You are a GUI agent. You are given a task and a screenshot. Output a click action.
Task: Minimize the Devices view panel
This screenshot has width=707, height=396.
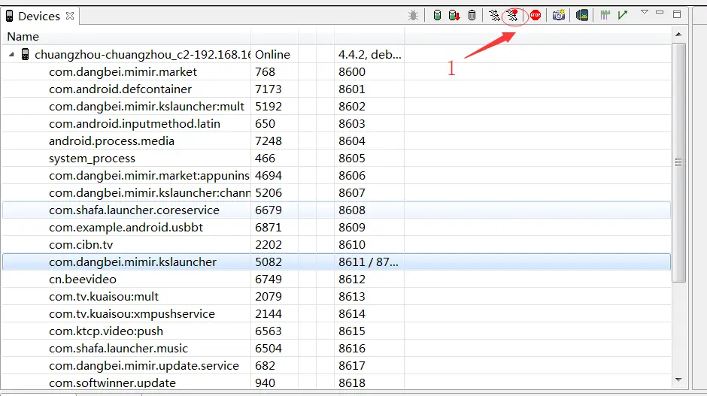(660, 13)
